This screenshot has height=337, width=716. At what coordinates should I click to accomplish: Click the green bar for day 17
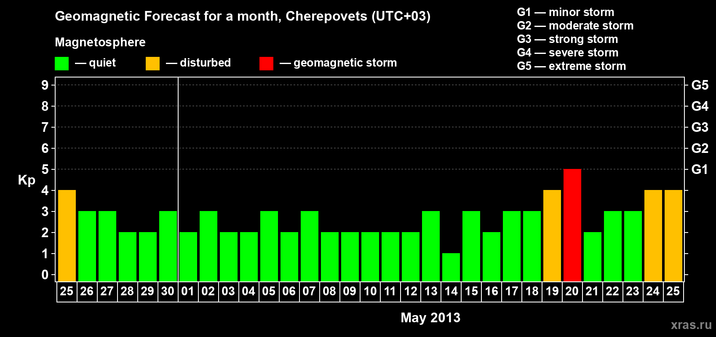pyautogui.click(x=511, y=246)
